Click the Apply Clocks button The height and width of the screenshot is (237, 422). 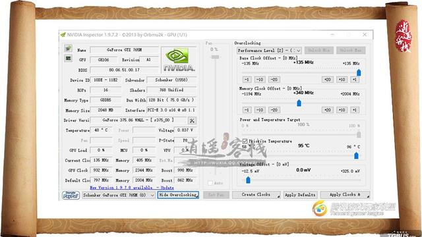[x=345, y=195]
